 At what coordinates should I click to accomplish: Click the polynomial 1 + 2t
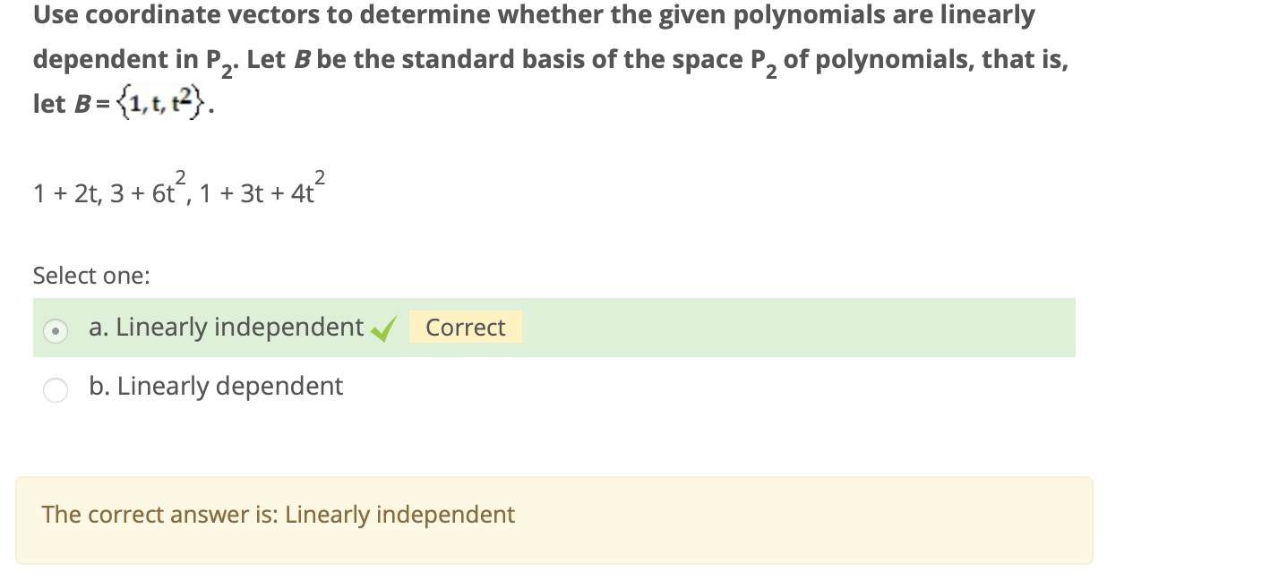coord(64,192)
